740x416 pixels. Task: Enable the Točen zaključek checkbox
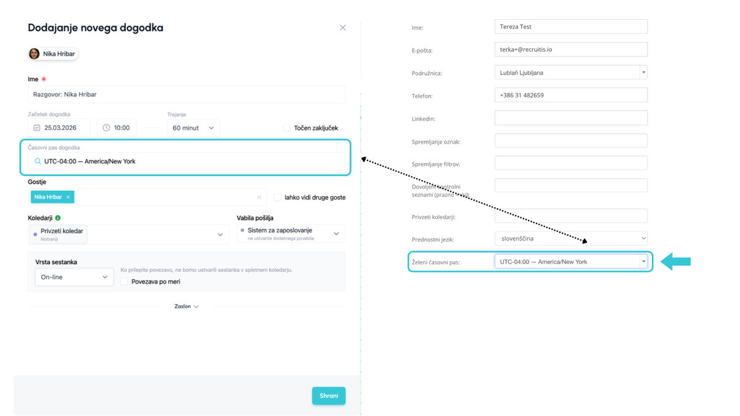286,128
